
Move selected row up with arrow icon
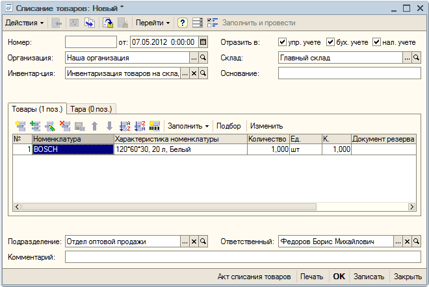click(95, 126)
